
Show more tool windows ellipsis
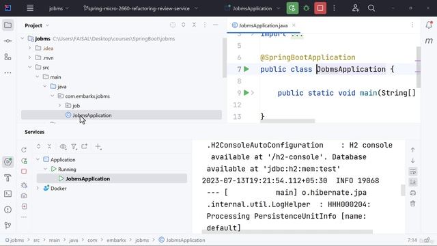[8, 73]
